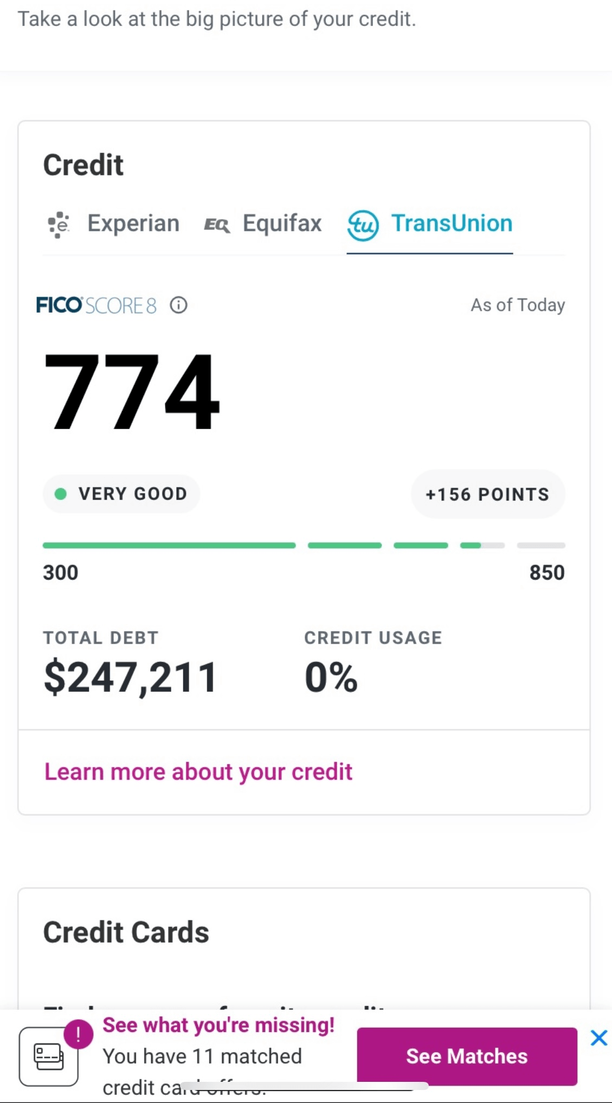Open the FICO Score 8 info icon
Screen dimensions: 612x1103
pyautogui.click(x=179, y=305)
